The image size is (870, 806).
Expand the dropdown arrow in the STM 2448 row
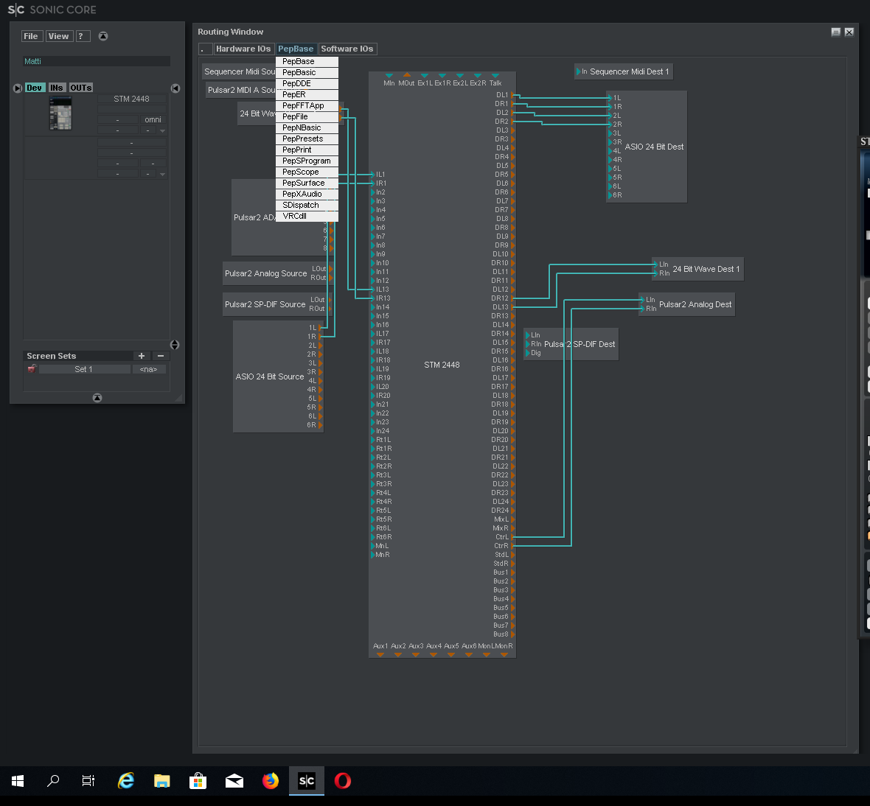point(162,131)
